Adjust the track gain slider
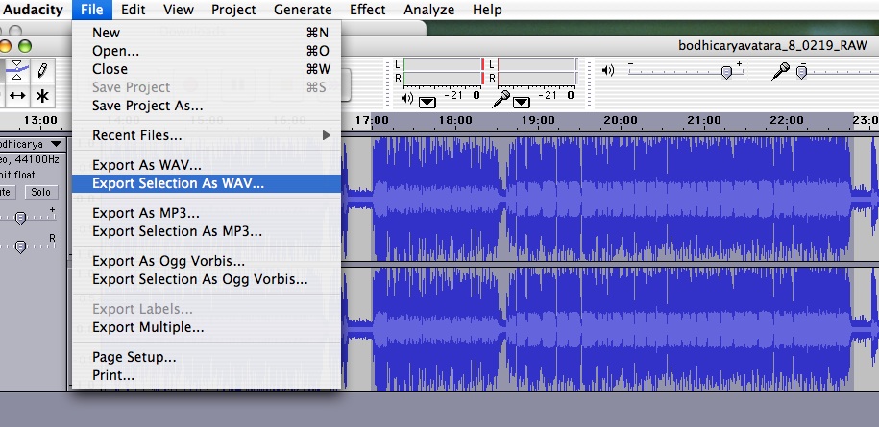Viewport: 879px width, 427px height. click(x=20, y=218)
